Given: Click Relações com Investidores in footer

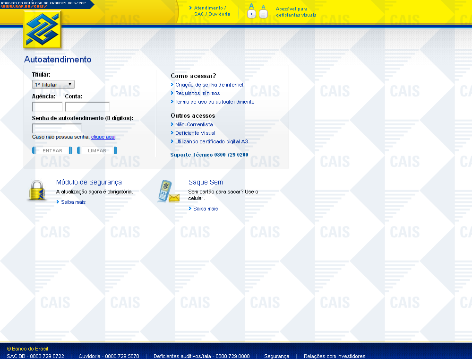Looking at the screenshot, I should pyautogui.click(x=334, y=356).
